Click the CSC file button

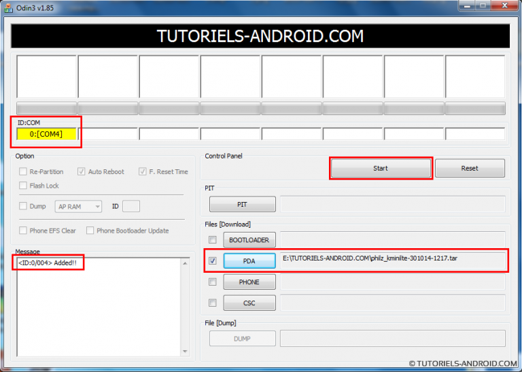point(249,303)
